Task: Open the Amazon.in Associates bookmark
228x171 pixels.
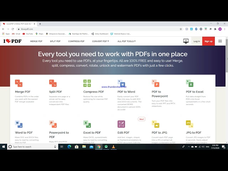Action: tap(56, 34)
